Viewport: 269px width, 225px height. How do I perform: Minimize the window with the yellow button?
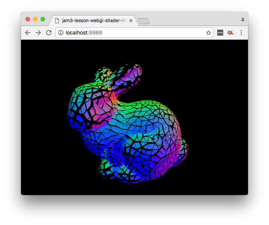tap(35, 19)
